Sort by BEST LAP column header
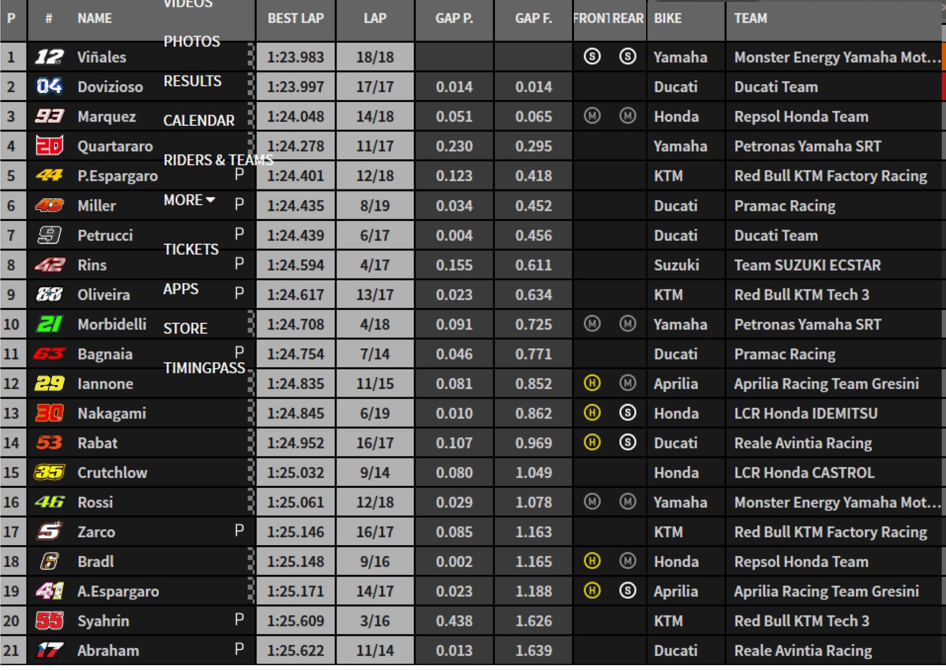 [295, 19]
